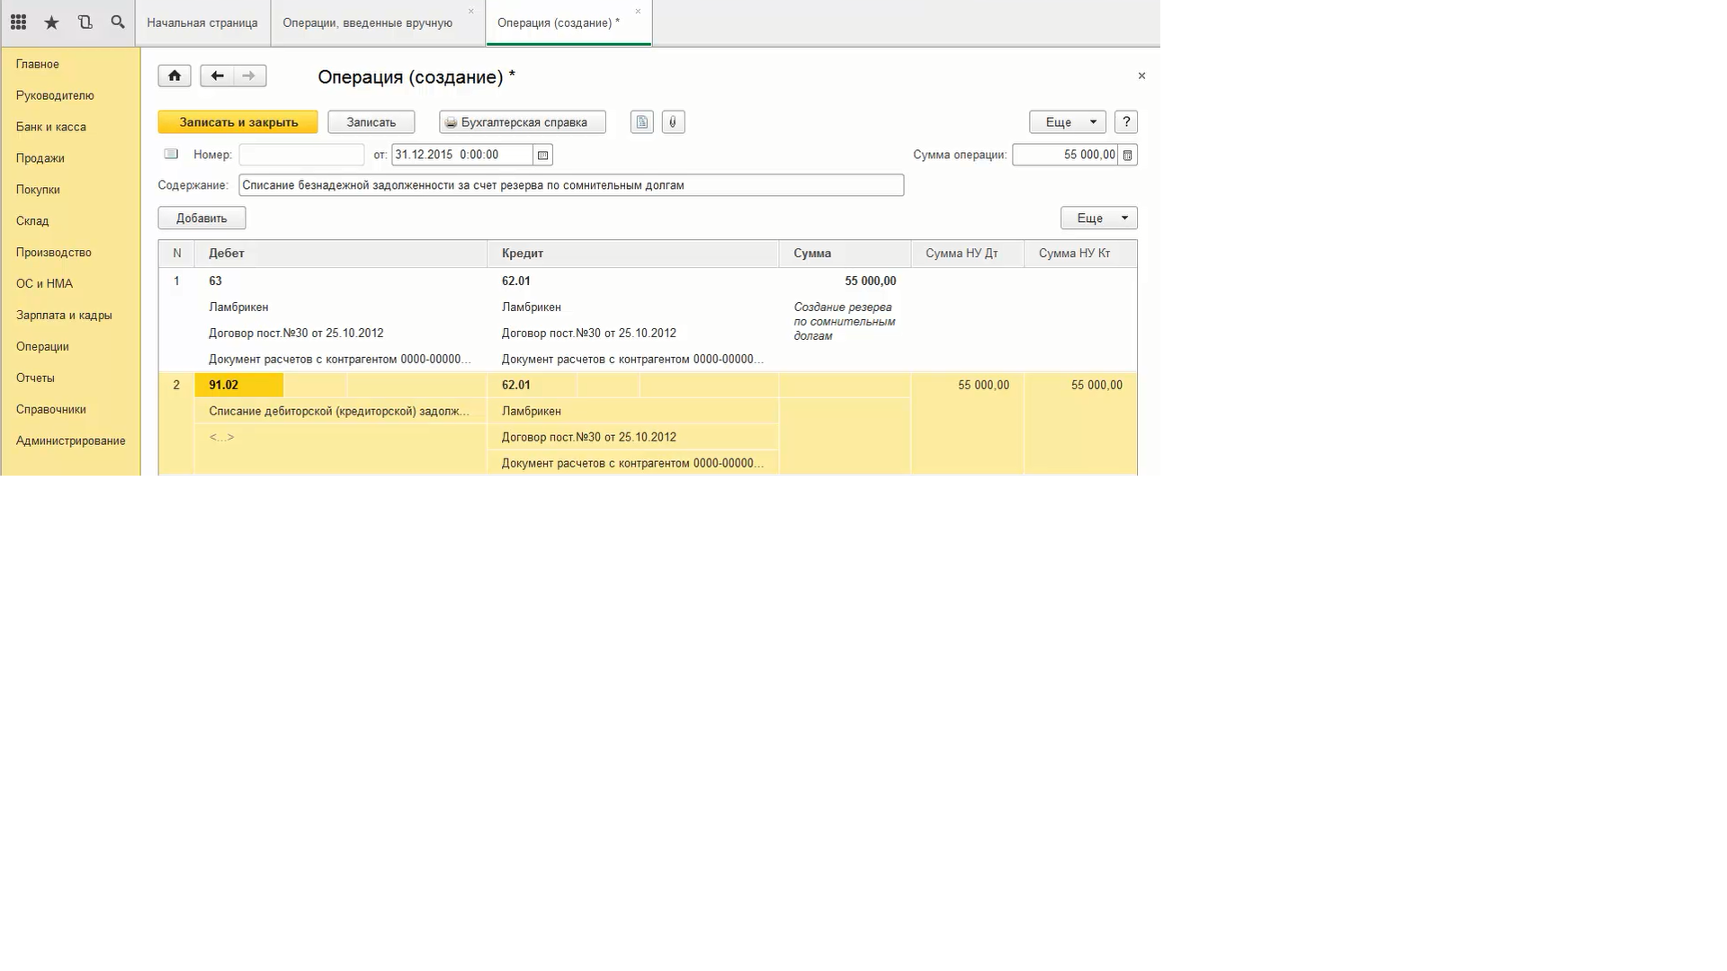Viewport: 1727px width, 971px height.
Task: Click the posting status icon before Номер
Action: tap(171, 155)
